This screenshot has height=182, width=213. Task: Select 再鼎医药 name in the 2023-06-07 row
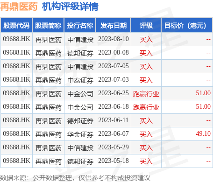[49, 134]
